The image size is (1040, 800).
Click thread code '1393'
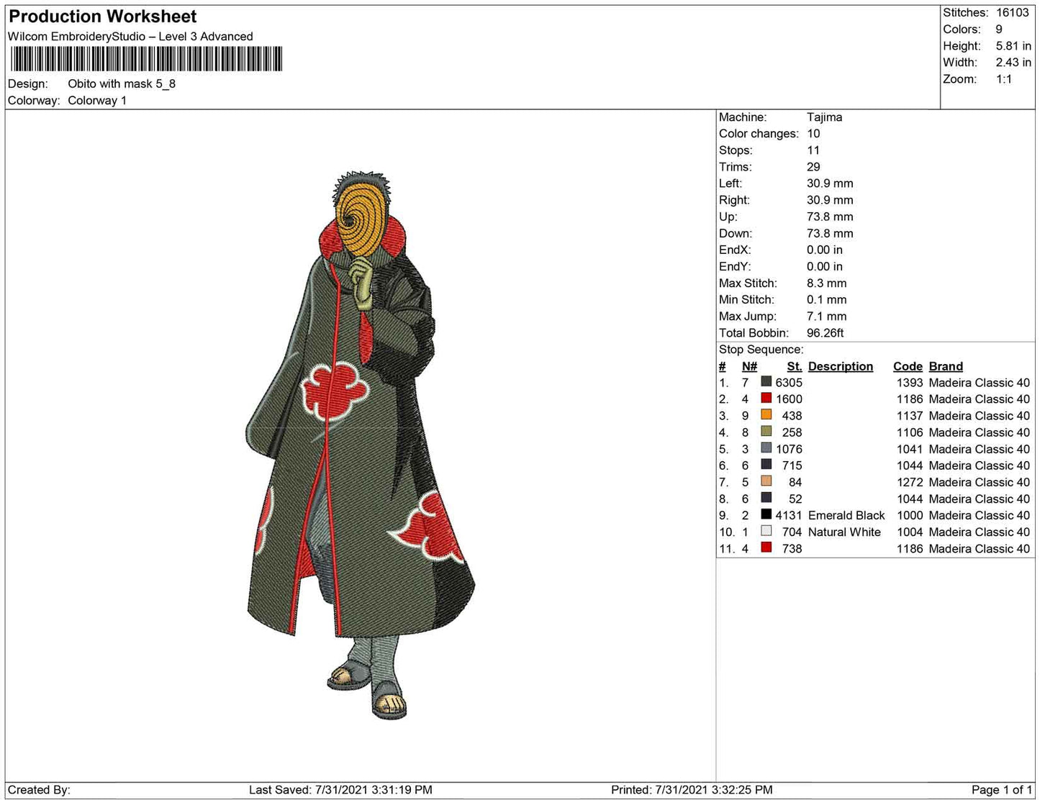pos(910,383)
